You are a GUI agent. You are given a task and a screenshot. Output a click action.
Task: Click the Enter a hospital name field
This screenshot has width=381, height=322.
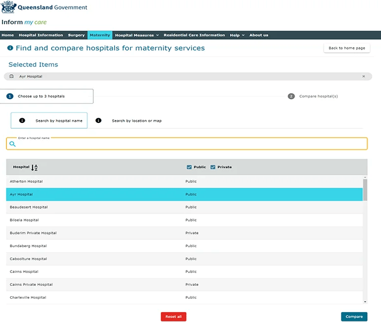pos(187,144)
